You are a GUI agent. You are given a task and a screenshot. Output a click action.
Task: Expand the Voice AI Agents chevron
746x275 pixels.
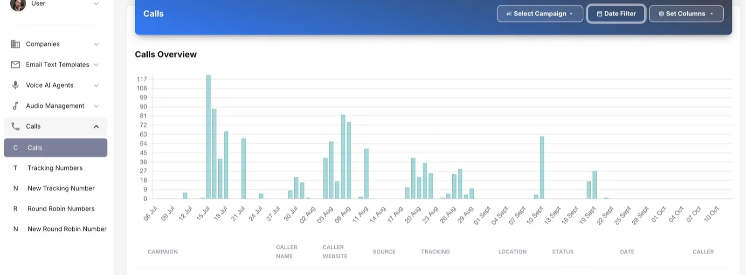click(x=96, y=85)
